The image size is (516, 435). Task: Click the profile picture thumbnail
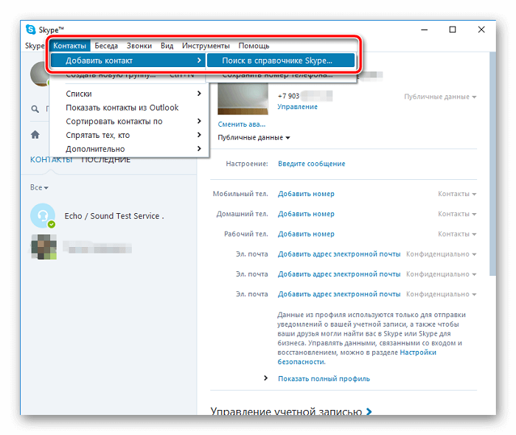coord(243,99)
